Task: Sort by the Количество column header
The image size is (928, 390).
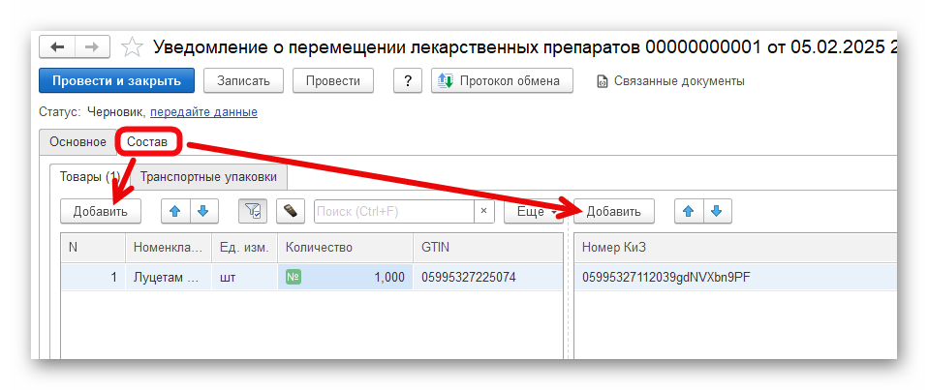Action: [346, 248]
